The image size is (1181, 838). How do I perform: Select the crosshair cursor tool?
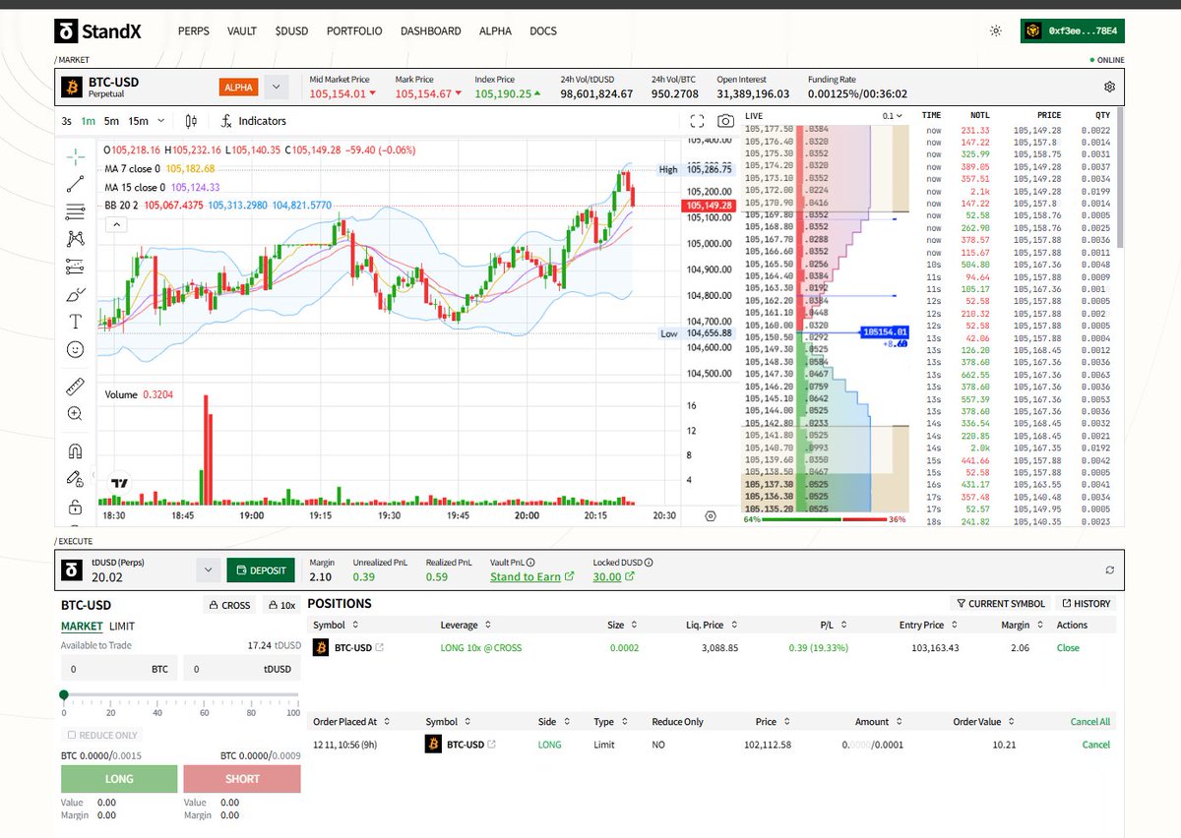click(x=75, y=155)
